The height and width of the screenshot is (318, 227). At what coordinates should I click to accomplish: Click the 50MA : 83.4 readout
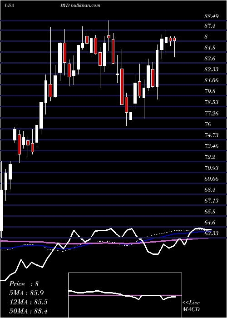tap(28, 311)
